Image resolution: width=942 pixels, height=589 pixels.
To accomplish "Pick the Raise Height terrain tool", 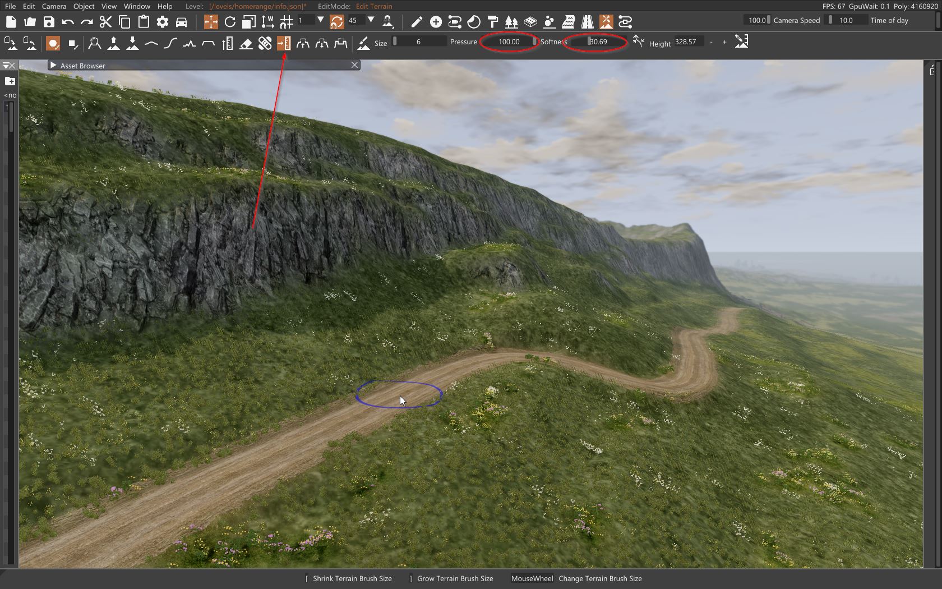I will pyautogui.click(x=114, y=43).
